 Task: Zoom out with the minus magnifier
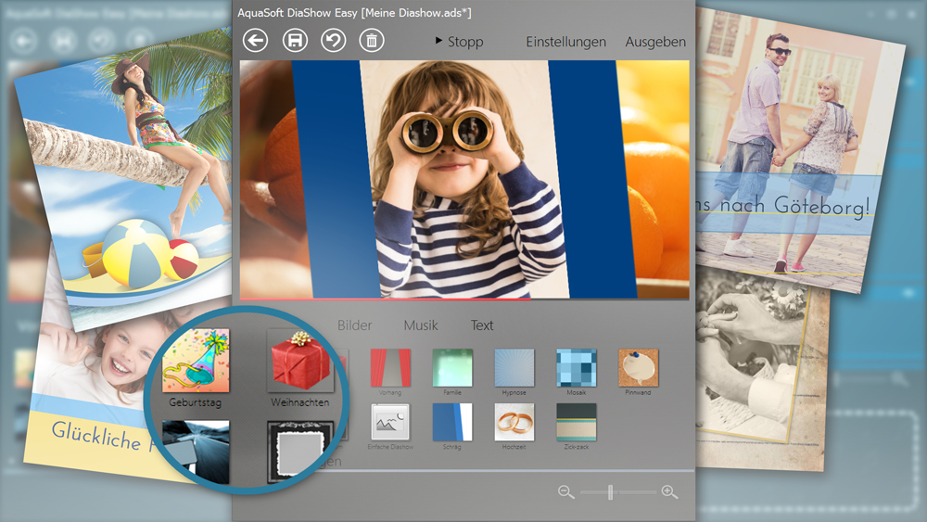point(565,492)
